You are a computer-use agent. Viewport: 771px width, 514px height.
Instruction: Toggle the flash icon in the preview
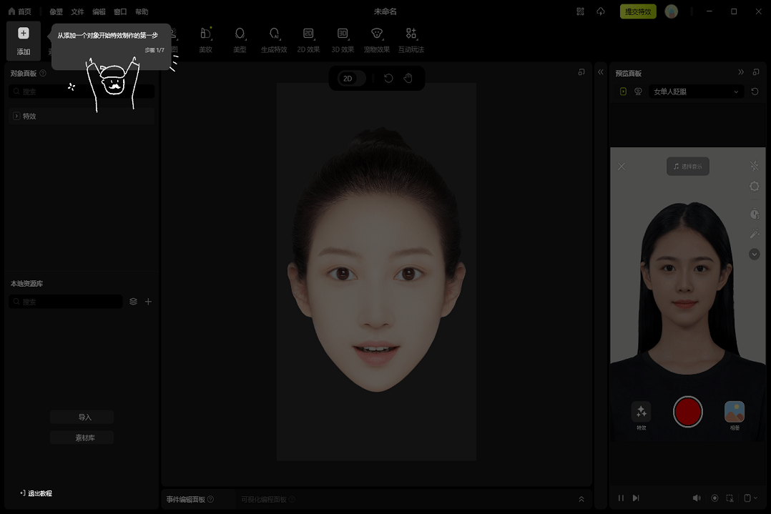click(754, 166)
